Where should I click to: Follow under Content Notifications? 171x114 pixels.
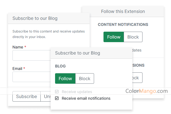114,37
